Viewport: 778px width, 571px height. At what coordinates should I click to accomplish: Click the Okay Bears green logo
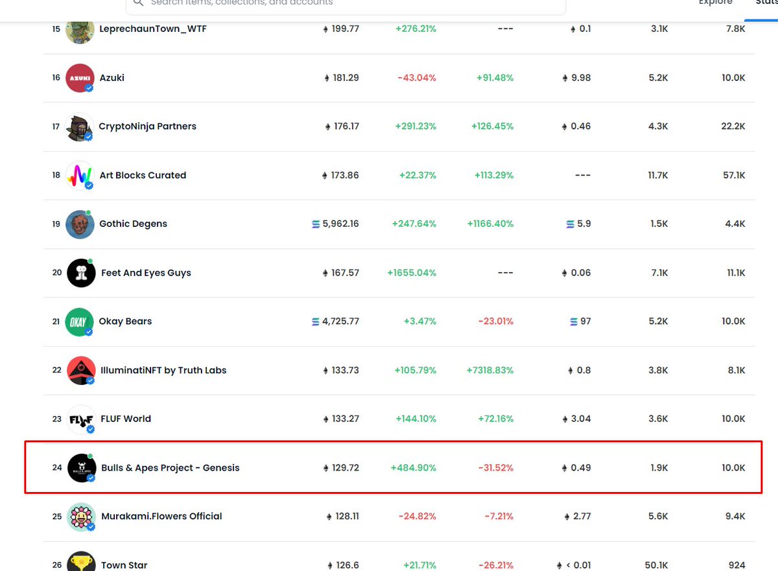[80, 321]
